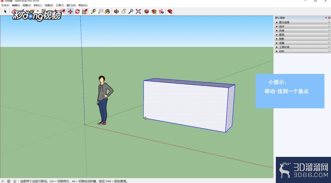
Task: Click the 默认面板 tray title
Action: pos(280,18)
